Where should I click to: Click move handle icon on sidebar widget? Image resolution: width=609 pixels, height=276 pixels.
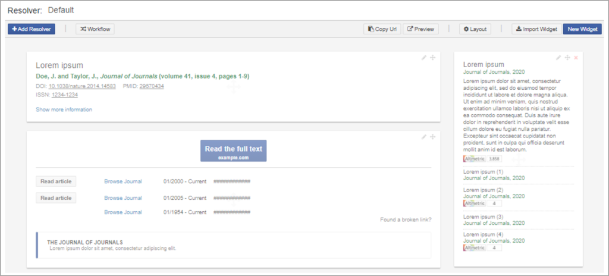567,58
